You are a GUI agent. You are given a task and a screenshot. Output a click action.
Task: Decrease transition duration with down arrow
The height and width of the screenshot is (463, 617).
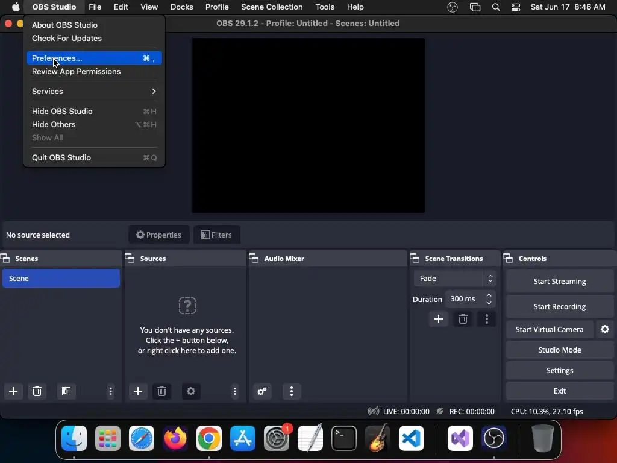489,303
